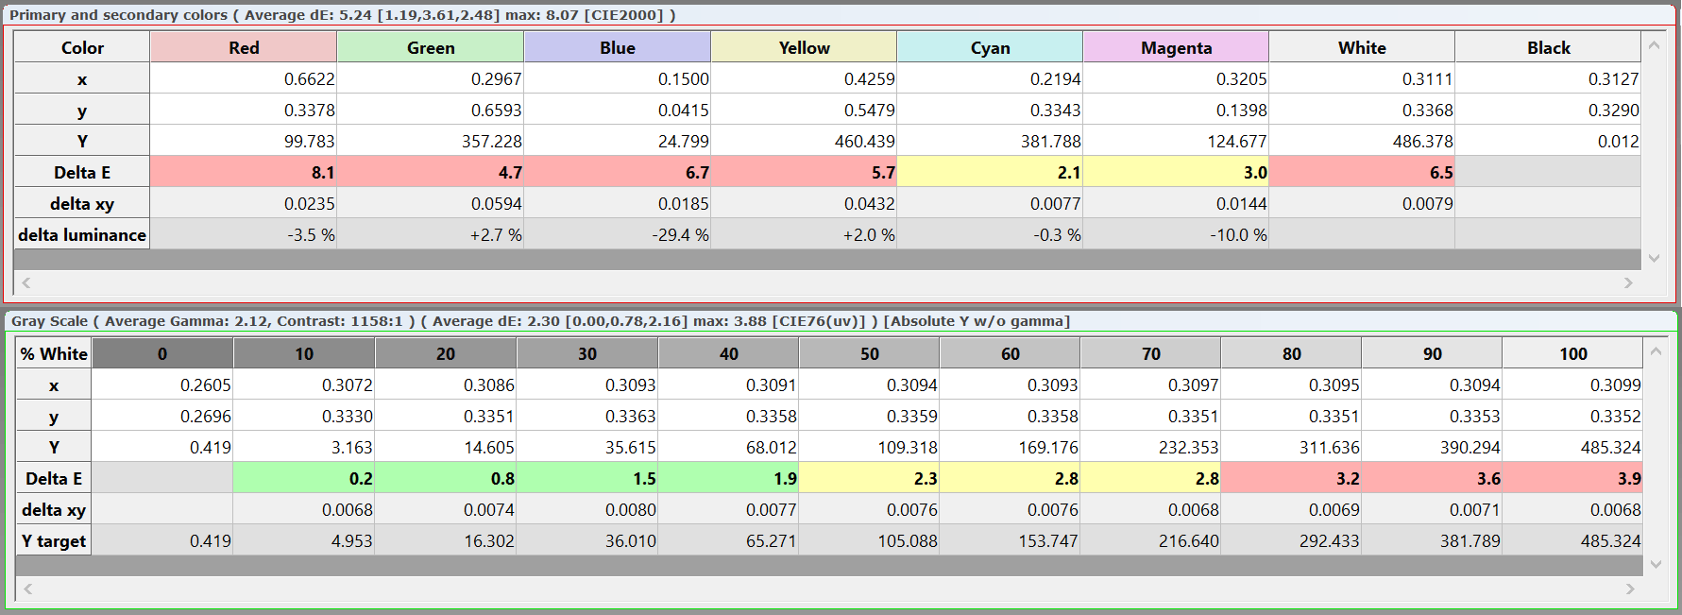This screenshot has height=615, width=1682.
Task: Click the up arrow of gray scale table scrollbar
Action: [1656, 350]
